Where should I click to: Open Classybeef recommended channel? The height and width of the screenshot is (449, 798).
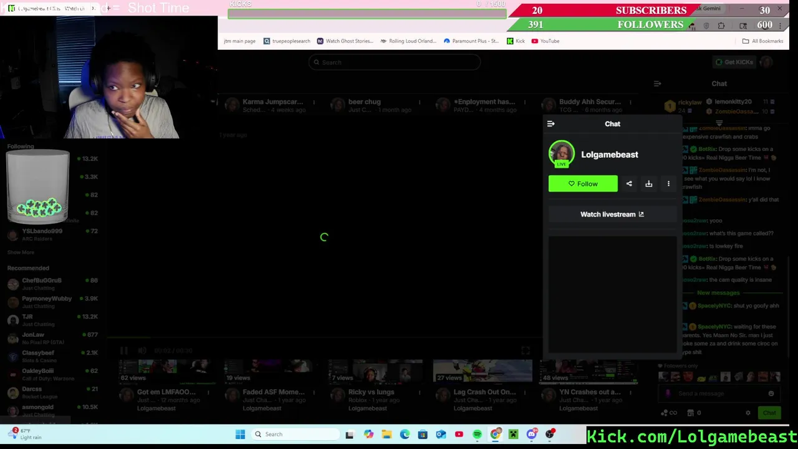pyautogui.click(x=52, y=356)
